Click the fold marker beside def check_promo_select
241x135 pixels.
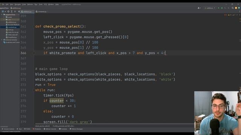[34, 27]
